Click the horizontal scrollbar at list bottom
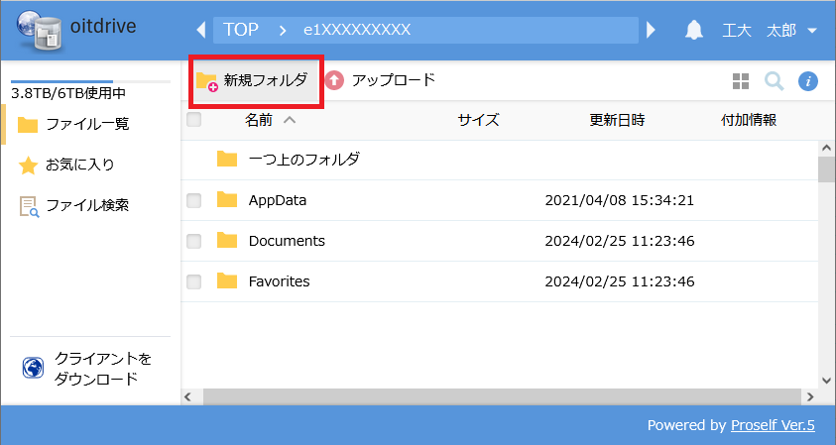Viewport: 836px width, 445px height. [494, 396]
